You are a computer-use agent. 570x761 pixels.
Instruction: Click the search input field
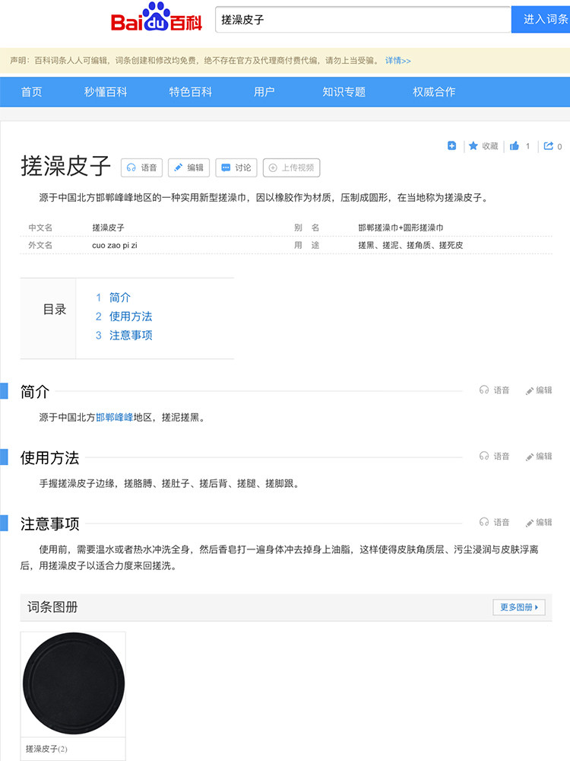click(363, 20)
